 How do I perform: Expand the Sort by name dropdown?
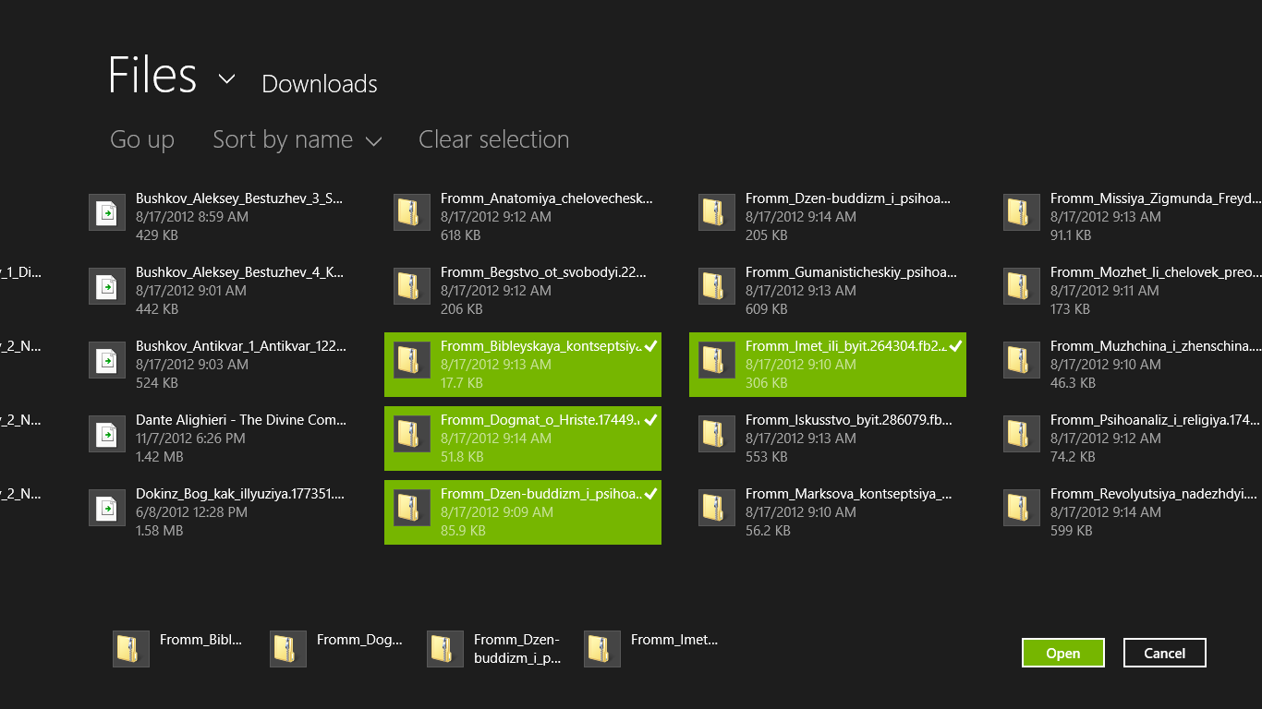click(x=296, y=139)
